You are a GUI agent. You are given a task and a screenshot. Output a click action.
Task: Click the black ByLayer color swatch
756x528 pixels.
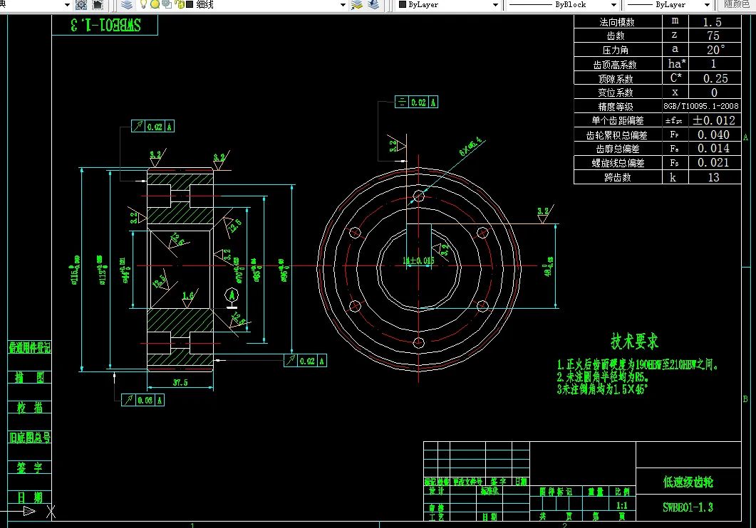[x=403, y=4]
